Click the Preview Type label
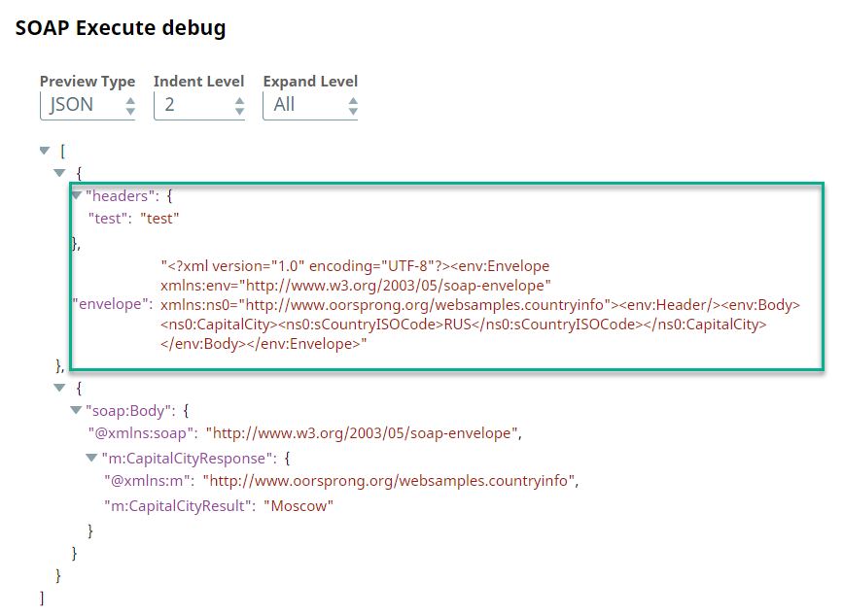843x616 pixels. point(88,82)
